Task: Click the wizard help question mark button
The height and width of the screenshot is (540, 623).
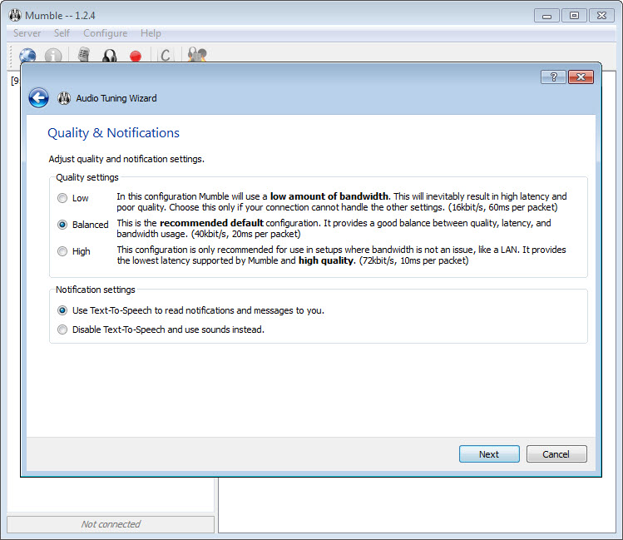Action: pos(553,77)
